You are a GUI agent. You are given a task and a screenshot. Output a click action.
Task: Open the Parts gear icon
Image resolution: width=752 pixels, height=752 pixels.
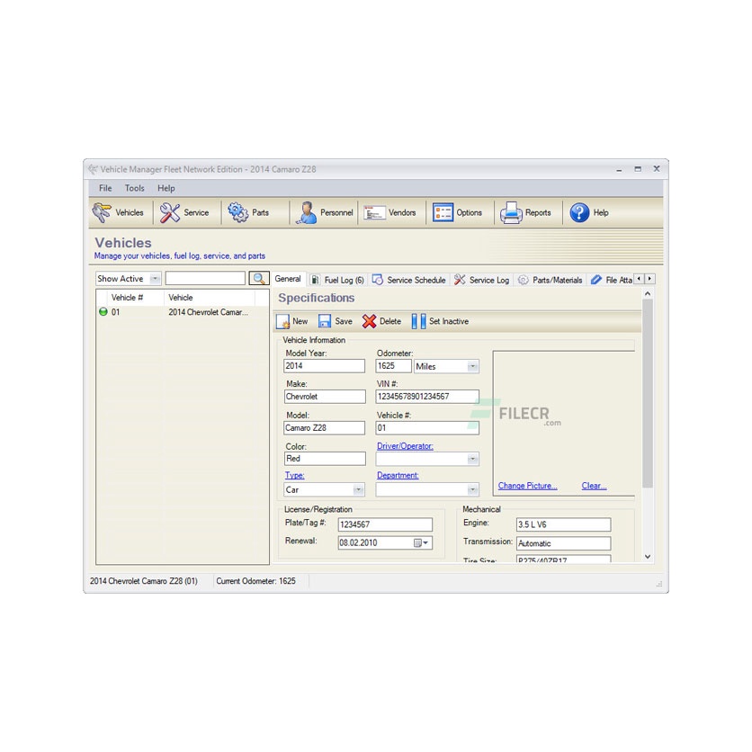[x=238, y=213]
